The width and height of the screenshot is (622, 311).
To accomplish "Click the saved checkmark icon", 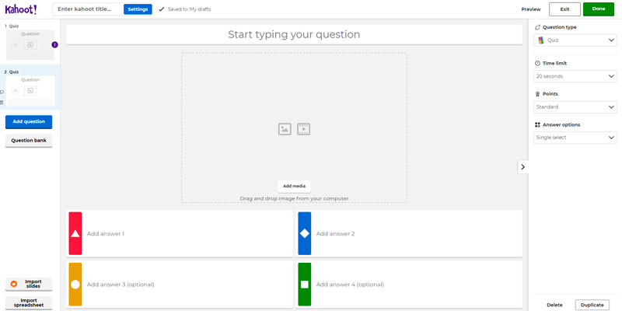I will coord(161,9).
